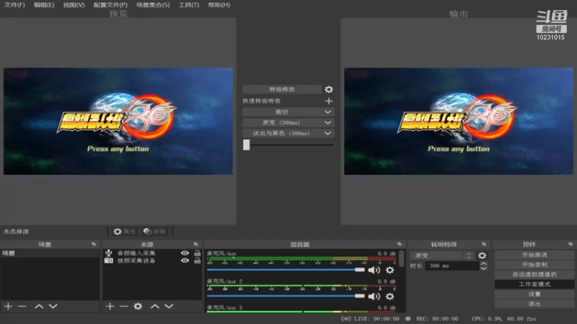Viewport: 577px width, 324px height.
Task: Open the 编辑(E) menu
Action: [x=44, y=5]
